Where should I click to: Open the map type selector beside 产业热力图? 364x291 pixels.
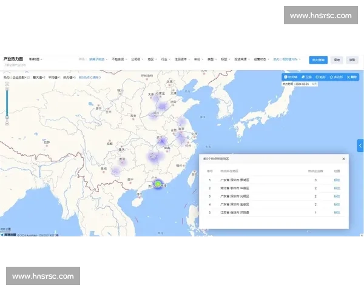[x=35, y=59]
